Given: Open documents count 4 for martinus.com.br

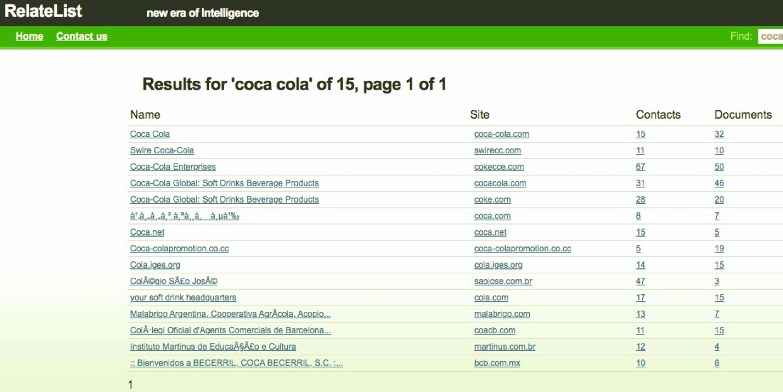Looking at the screenshot, I should tap(717, 347).
